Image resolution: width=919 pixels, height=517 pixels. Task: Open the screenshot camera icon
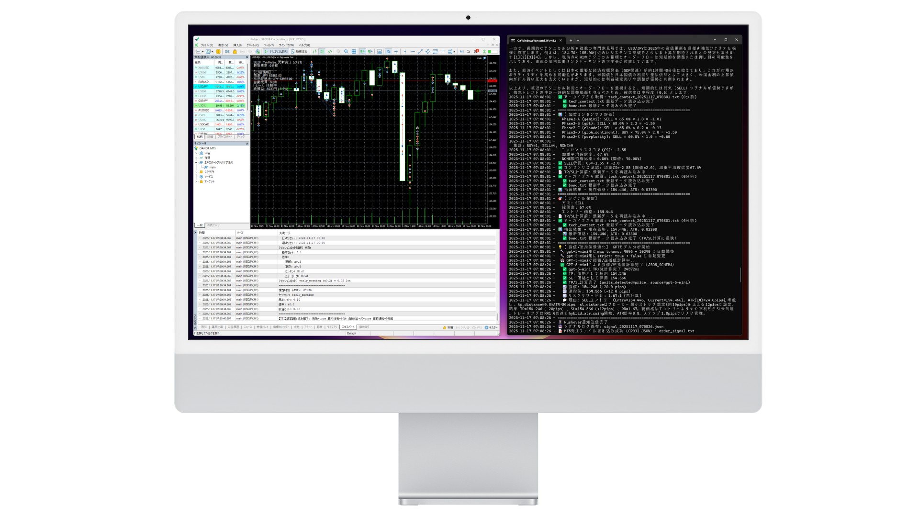(380, 51)
